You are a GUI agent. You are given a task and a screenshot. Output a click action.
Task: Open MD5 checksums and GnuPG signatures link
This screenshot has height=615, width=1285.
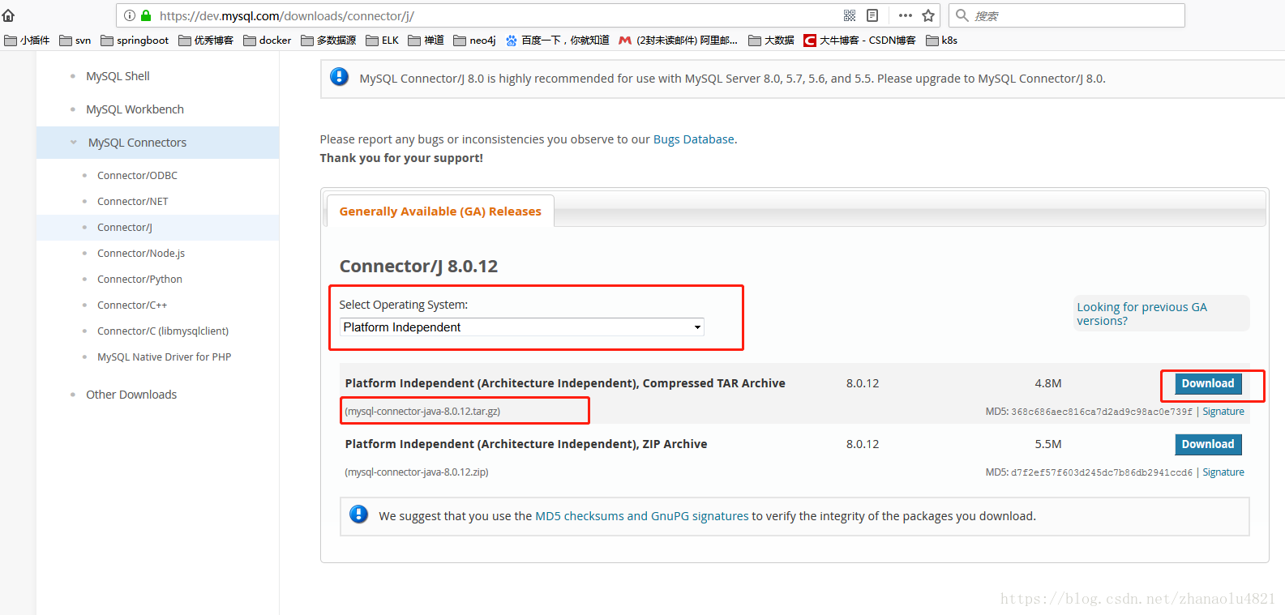[x=642, y=516]
